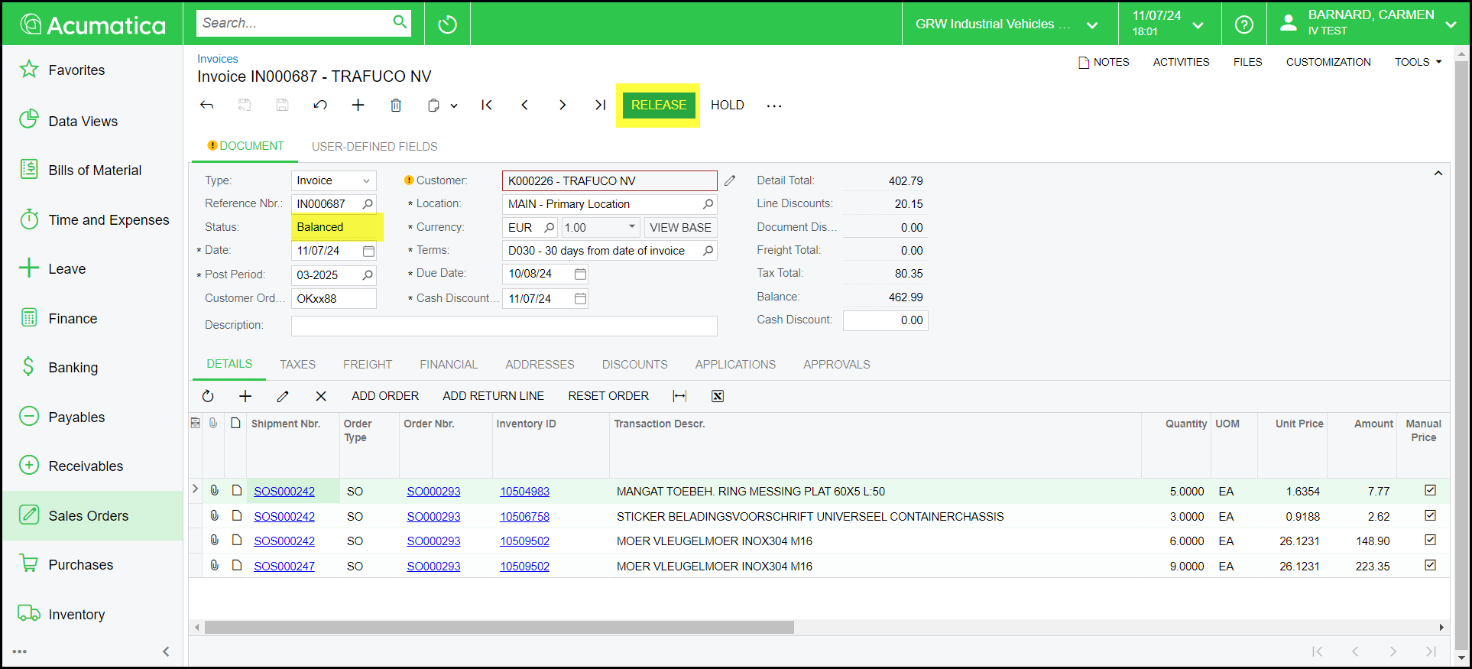
Task: Switch to the TAXES tab
Action: (297, 365)
